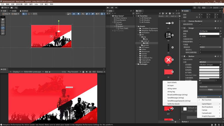The width and height of the screenshot is (224, 126).
Task: Open the 1920x1080 Landscape resolution dropdown
Action: [34, 72]
